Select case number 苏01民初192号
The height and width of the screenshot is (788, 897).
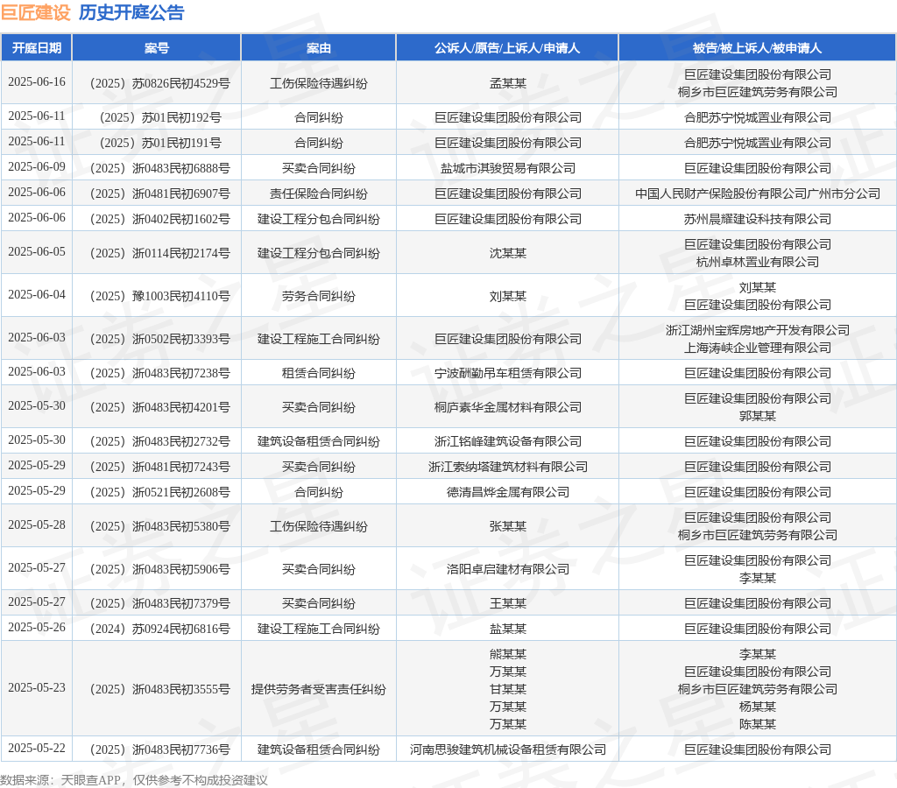[160, 118]
